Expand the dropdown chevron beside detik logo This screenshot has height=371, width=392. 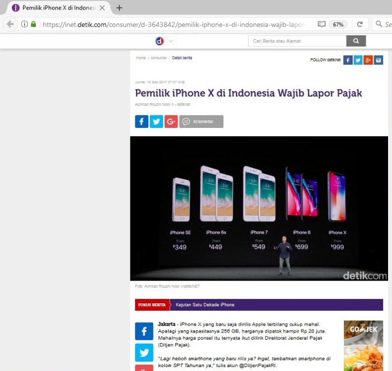pyautogui.click(x=171, y=41)
